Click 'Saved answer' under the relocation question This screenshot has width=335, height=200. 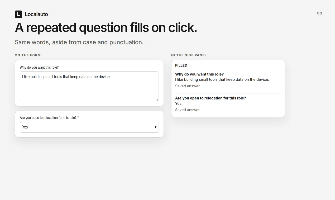[187, 110]
